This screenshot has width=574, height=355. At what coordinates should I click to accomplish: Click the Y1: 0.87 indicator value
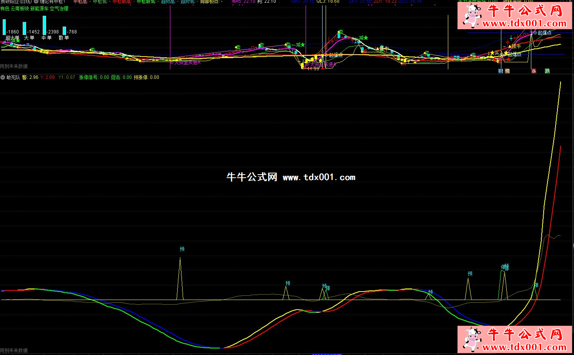pyautogui.click(x=67, y=77)
